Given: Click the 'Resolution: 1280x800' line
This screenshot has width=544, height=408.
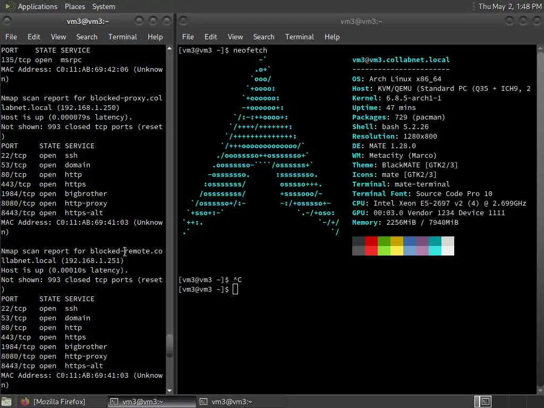Looking at the screenshot, I should pyautogui.click(x=395, y=137).
